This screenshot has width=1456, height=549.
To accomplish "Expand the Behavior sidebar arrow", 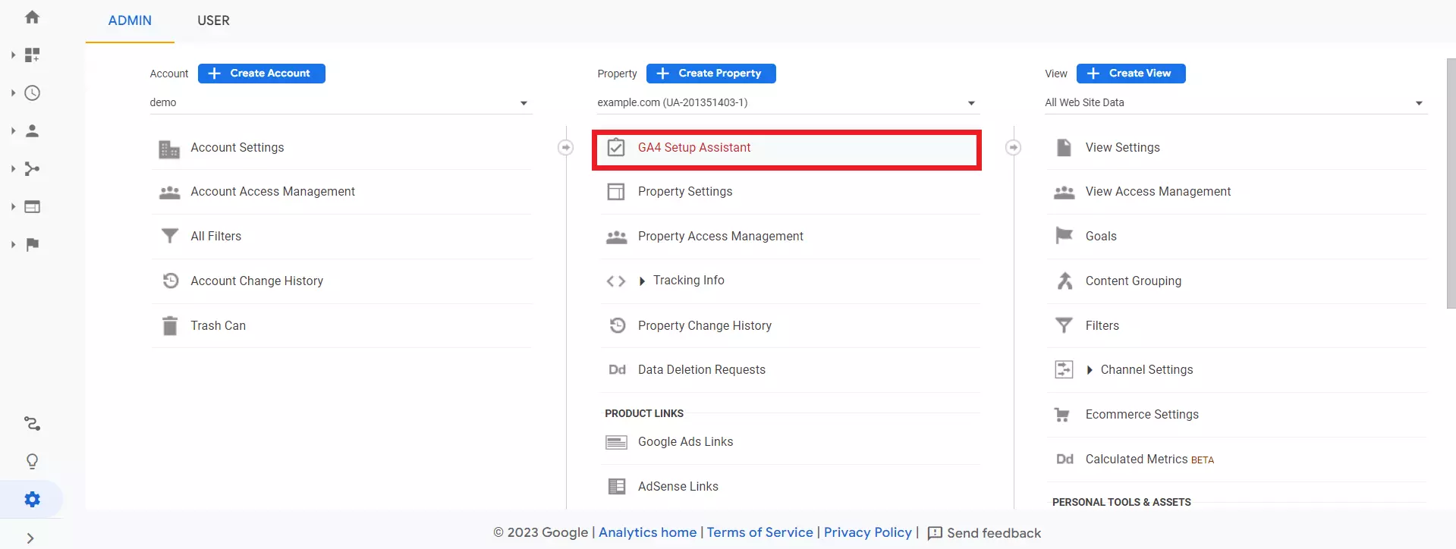I will [x=13, y=206].
